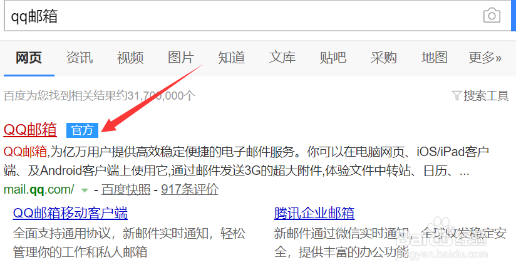
Task: Open the 腾讯企业邮箱 sublink
Action: coord(314,213)
